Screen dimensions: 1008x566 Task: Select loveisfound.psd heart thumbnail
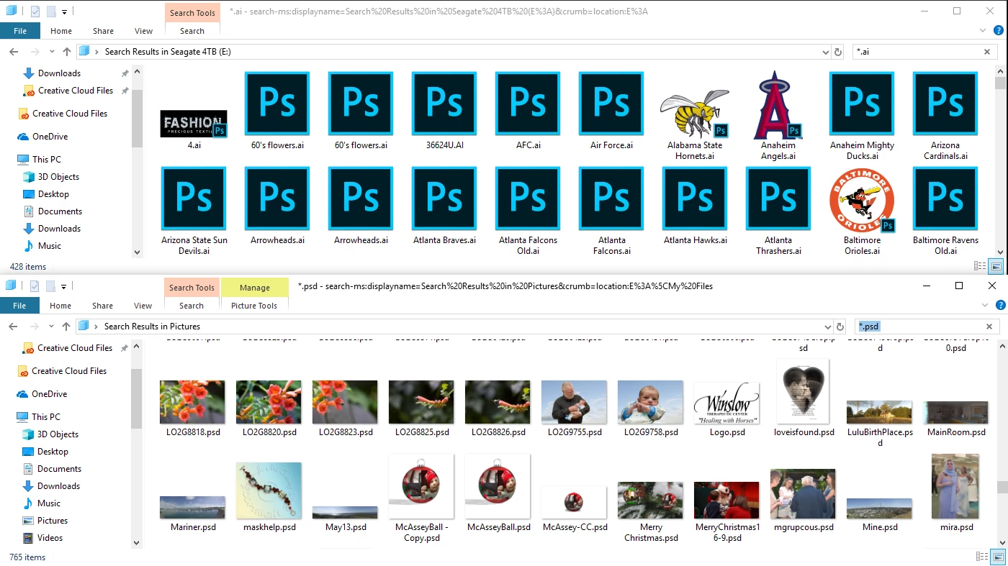click(x=804, y=392)
